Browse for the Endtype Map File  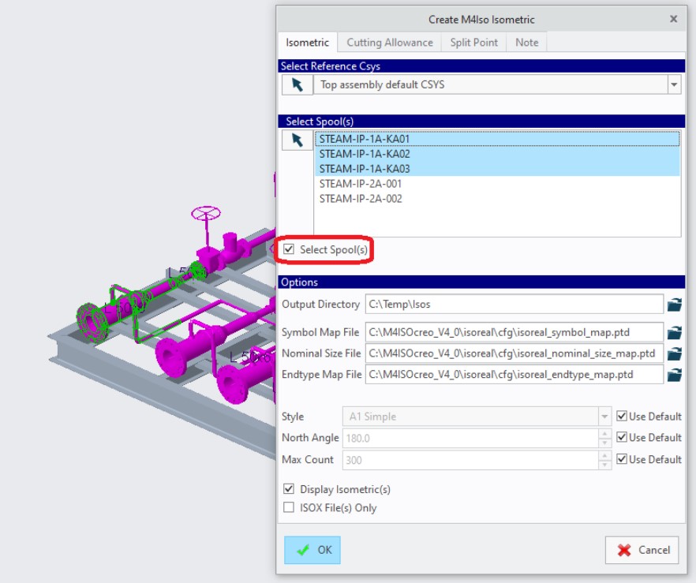pos(674,375)
